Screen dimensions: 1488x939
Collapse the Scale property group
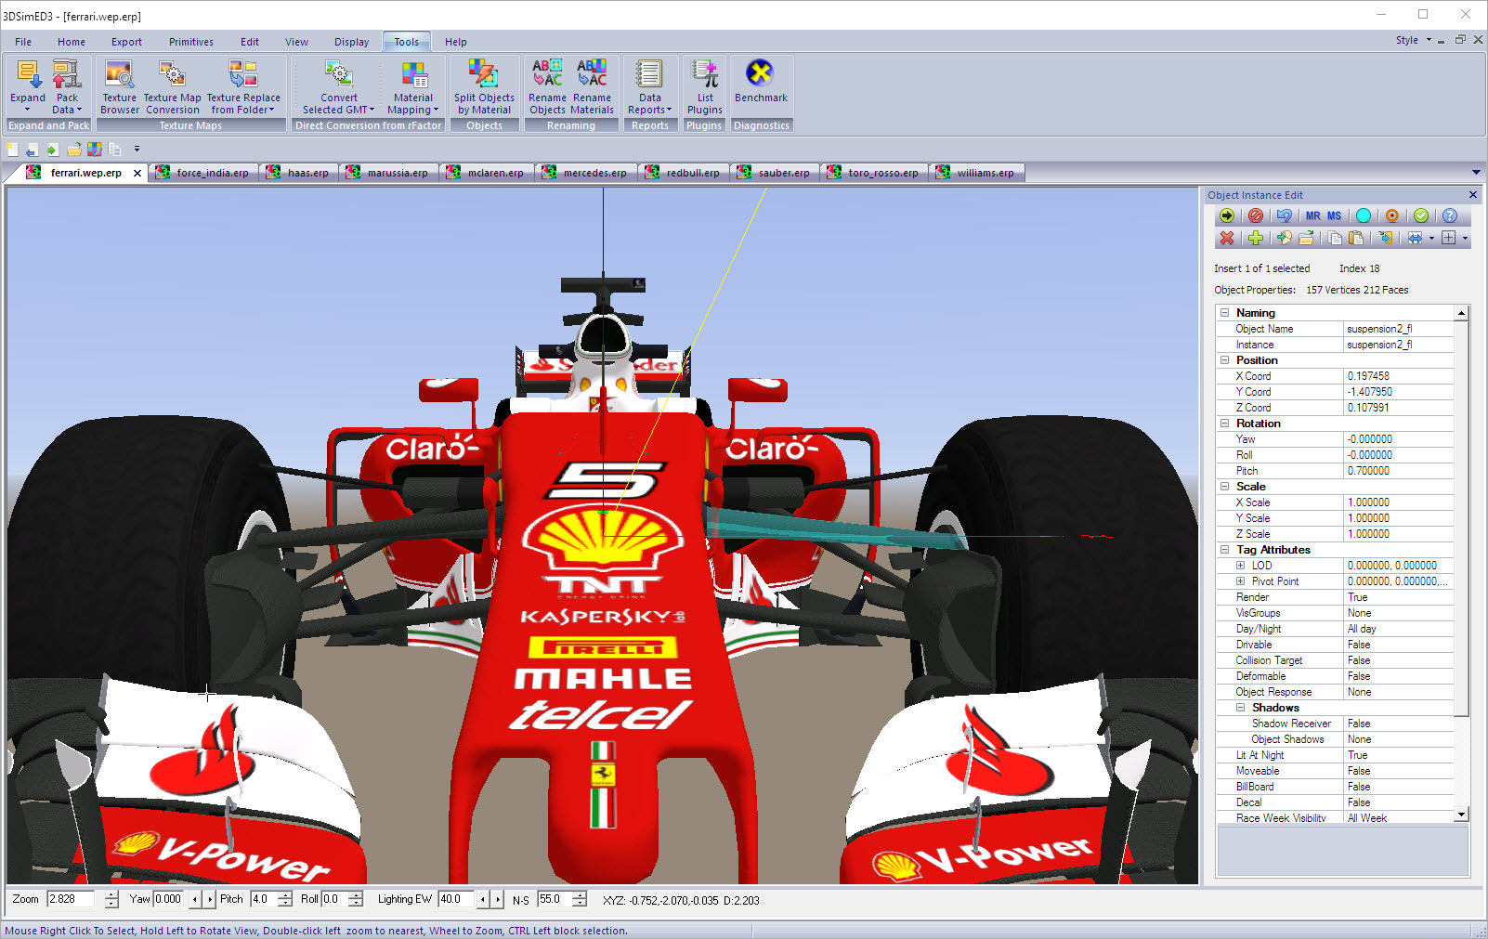pos(1225,487)
